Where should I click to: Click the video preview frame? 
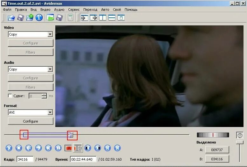point(149,76)
